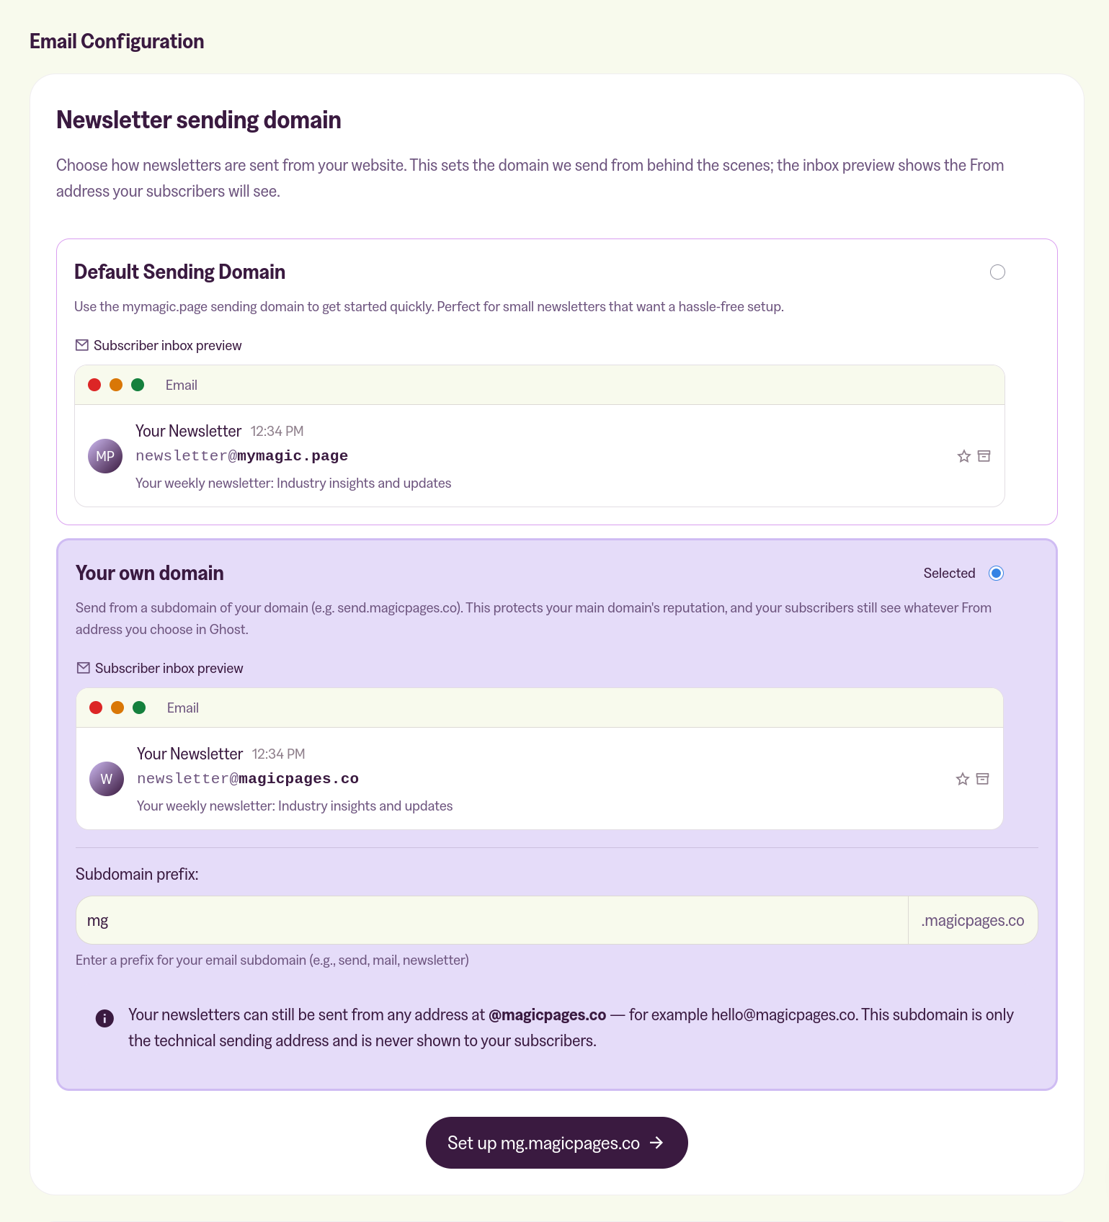
Task: Select the Your own domain radio button
Action: [996, 573]
